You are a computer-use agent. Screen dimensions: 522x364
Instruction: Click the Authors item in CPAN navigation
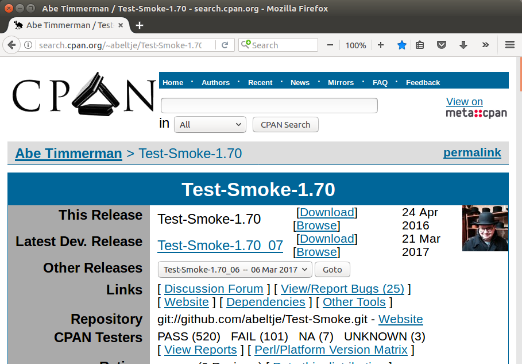[x=215, y=82]
